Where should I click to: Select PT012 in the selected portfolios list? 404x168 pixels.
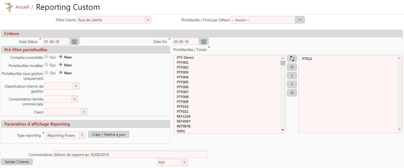click(307, 59)
